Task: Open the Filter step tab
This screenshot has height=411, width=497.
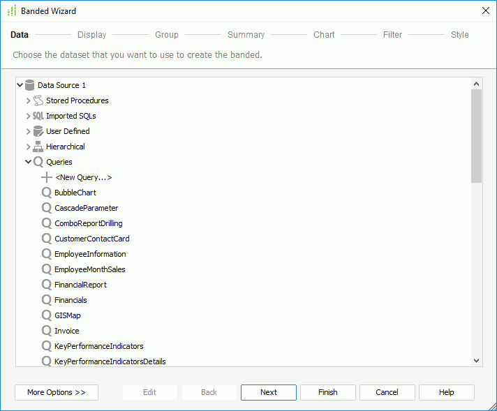Action: 392,34
